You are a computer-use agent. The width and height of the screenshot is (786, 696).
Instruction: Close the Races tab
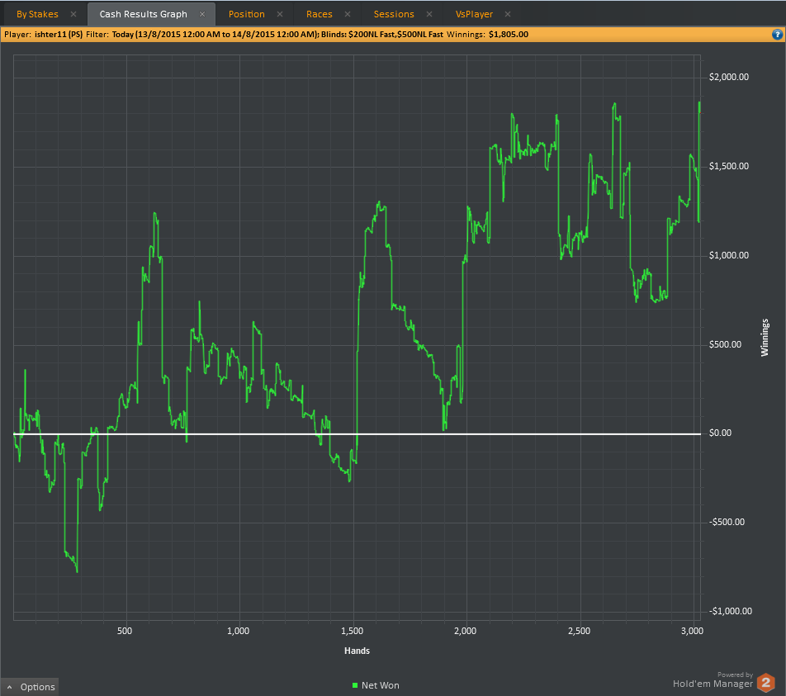pyautogui.click(x=348, y=14)
